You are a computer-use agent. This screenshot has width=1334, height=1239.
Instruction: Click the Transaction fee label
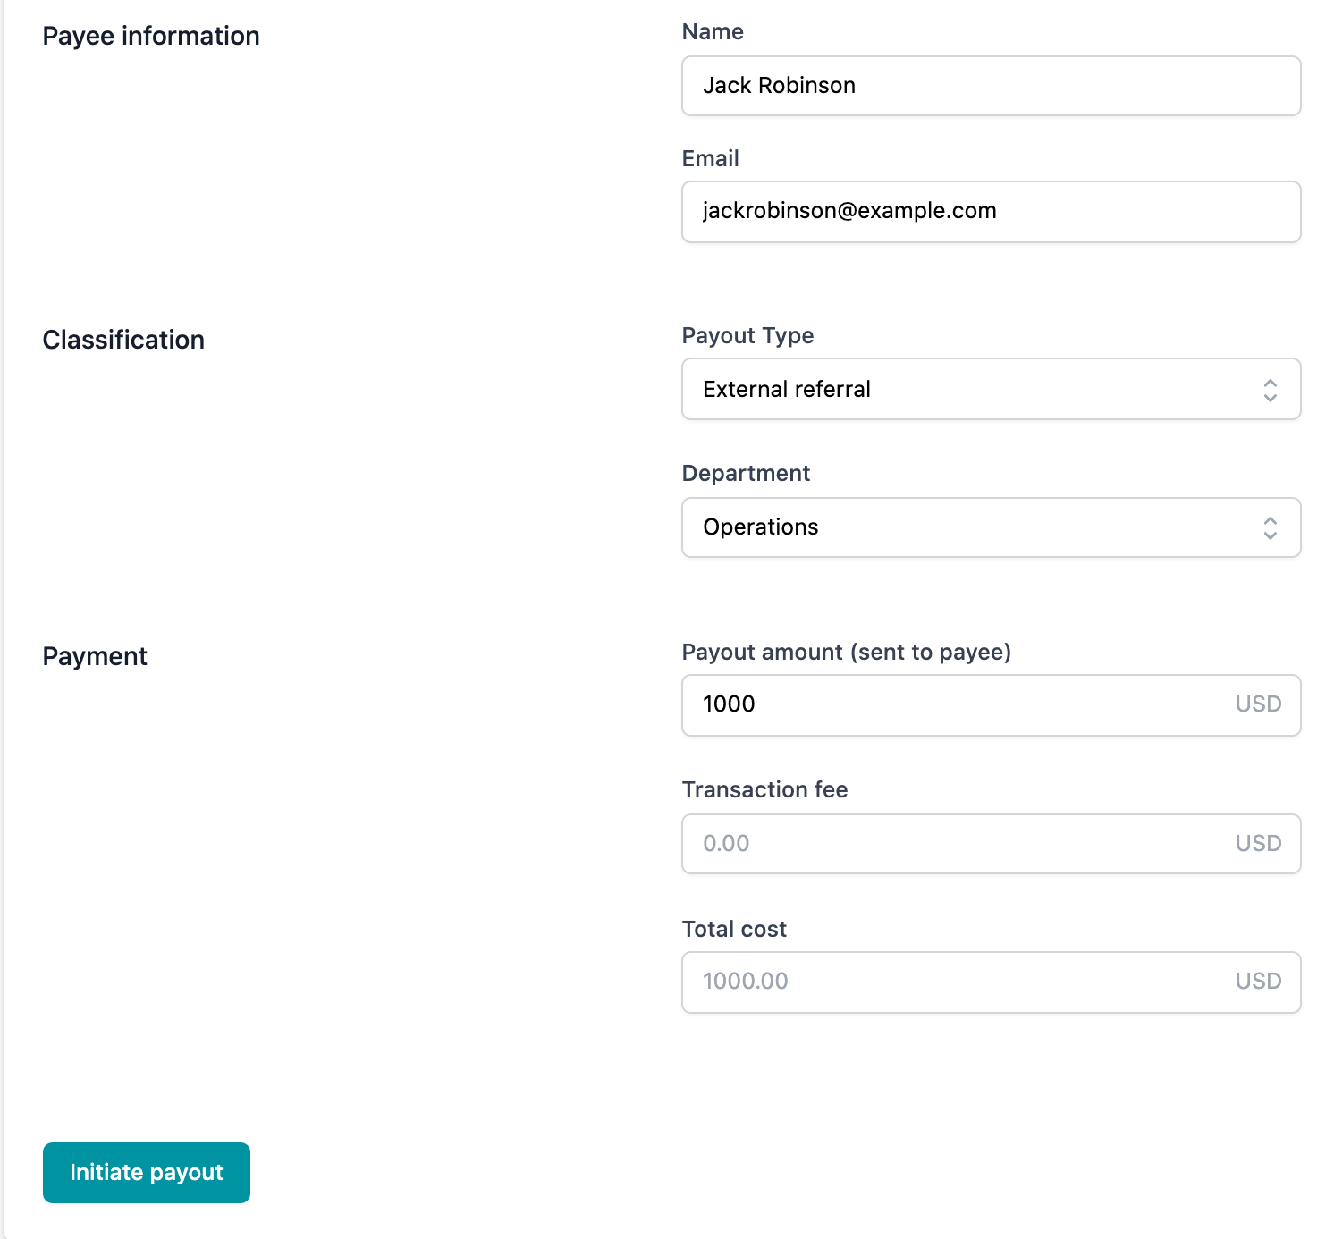pos(764,790)
